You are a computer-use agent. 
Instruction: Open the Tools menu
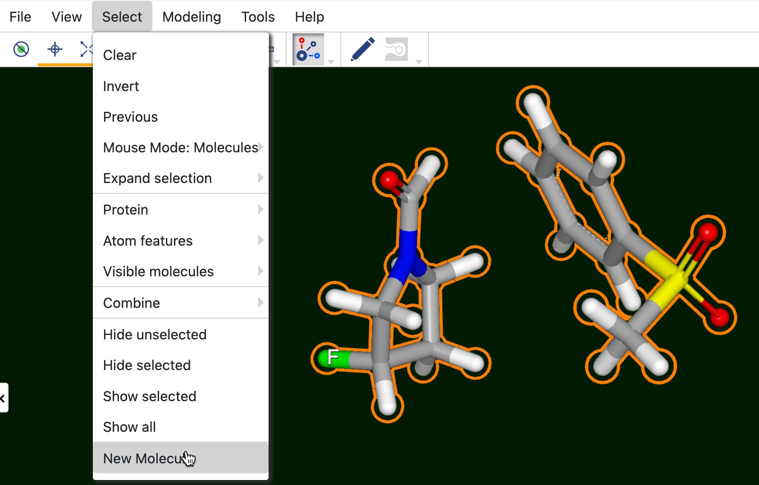[x=258, y=17]
